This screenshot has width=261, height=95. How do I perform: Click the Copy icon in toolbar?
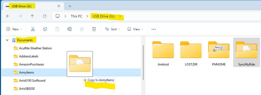(x=45, y=29)
